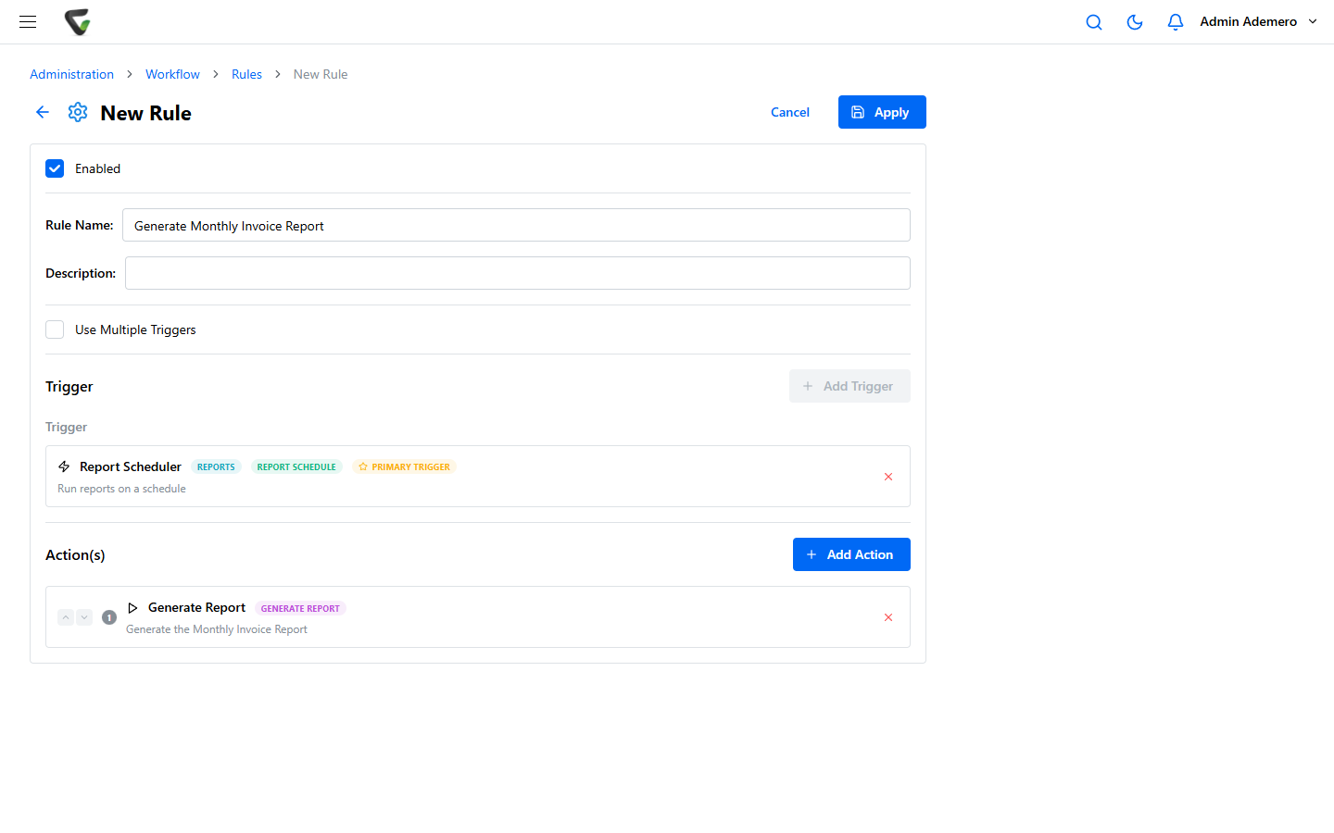Click 'Run reports on a schedule' description
Viewport: 1334px width, 833px height.
tap(121, 489)
